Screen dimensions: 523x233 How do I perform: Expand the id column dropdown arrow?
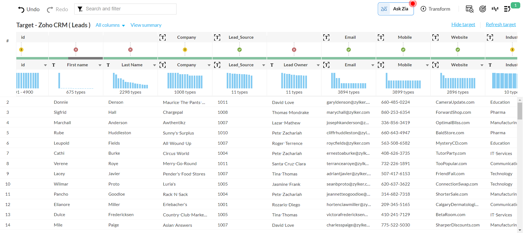pyautogui.click(x=45, y=65)
